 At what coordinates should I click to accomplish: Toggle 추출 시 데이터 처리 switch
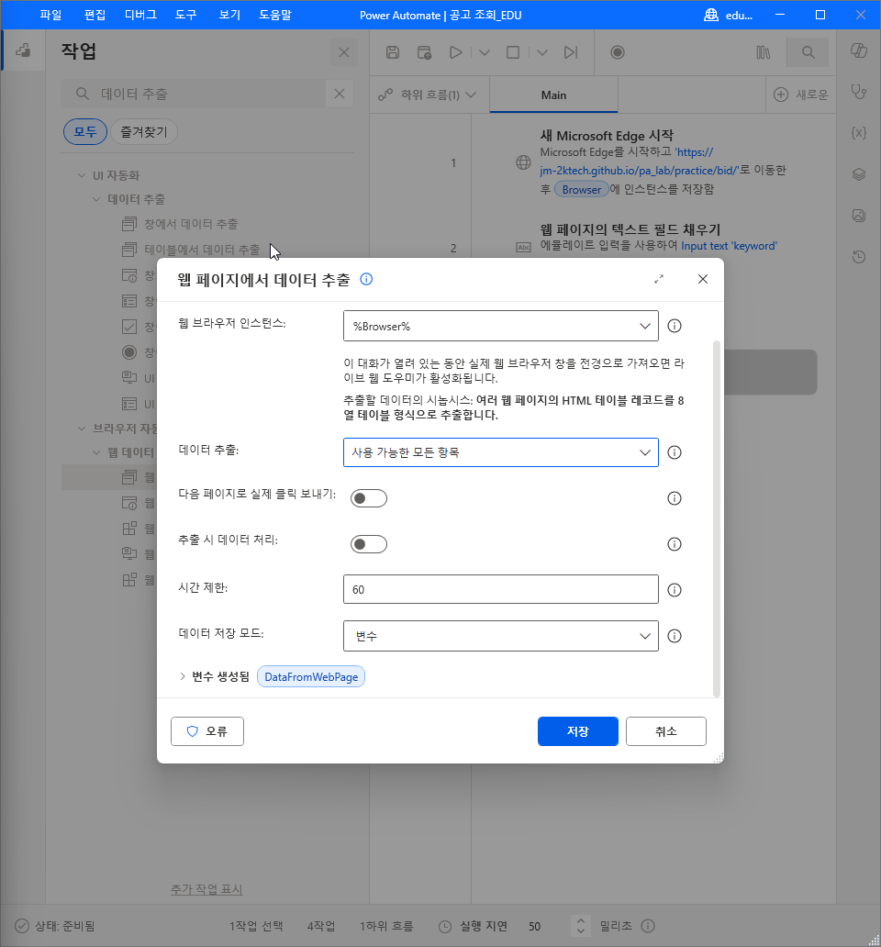tap(369, 544)
